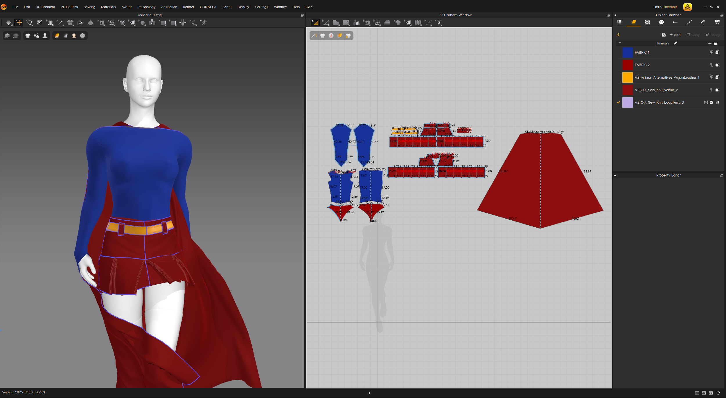Click the Reset 2D Arrangement shirt-pieces icon
The height and width of the screenshot is (398, 726).
70,23
